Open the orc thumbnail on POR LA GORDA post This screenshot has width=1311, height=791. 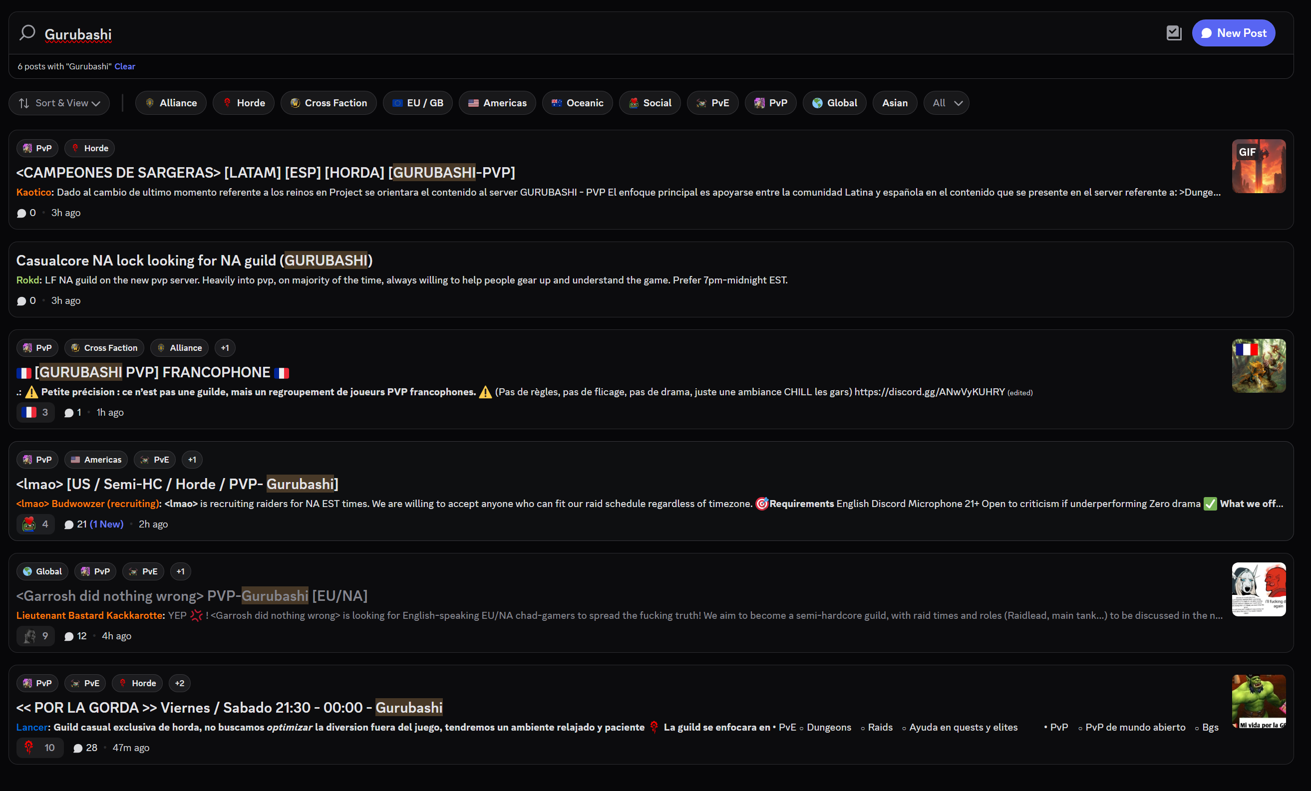pos(1259,701)
